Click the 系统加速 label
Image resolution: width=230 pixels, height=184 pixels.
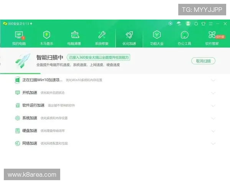coord(30,118)
